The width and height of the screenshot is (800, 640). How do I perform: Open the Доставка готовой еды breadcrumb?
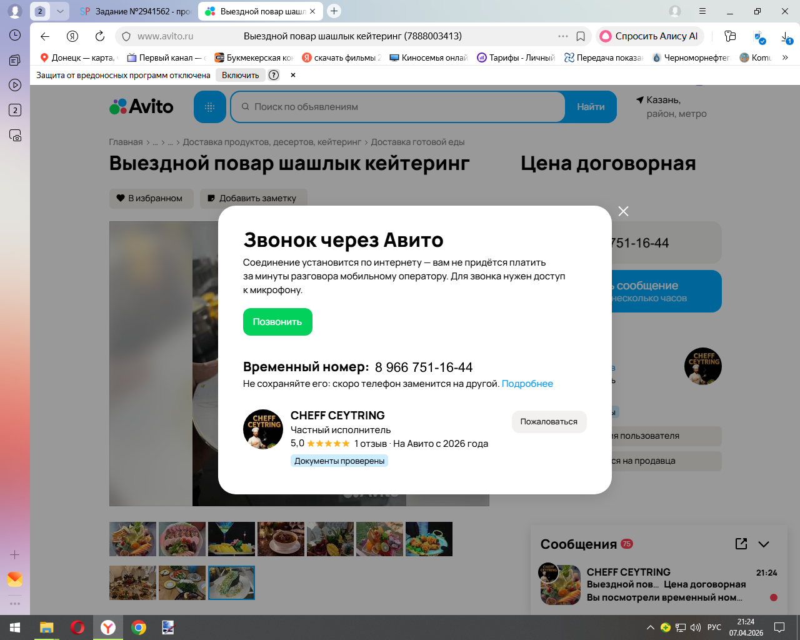[x=417, y=142]
